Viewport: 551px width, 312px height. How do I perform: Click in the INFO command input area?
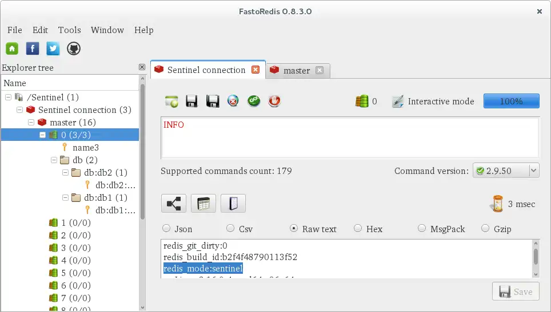coord(350,138)
